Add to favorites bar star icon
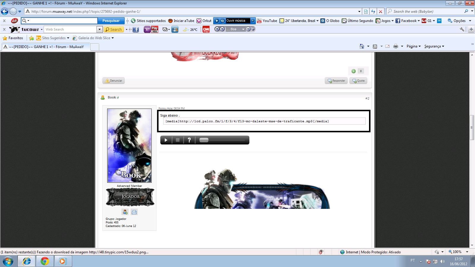Image resolution: width=475 pixels, height=267 pixels. [x=31, y=38]
